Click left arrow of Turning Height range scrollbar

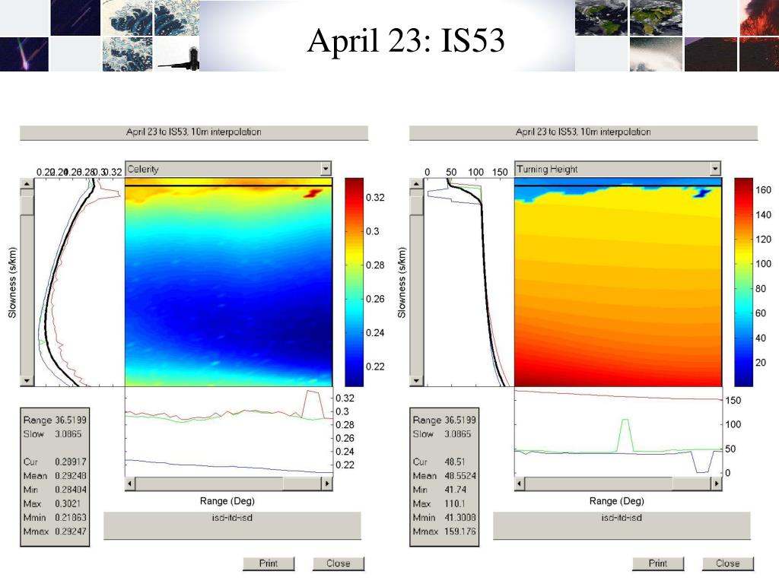(x=520, y=483)
